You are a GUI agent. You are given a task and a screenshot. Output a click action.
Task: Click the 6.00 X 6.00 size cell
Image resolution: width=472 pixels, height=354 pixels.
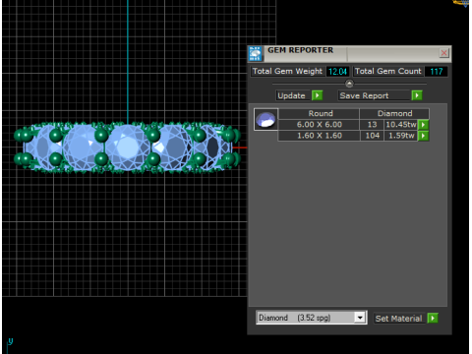[319, 125]
